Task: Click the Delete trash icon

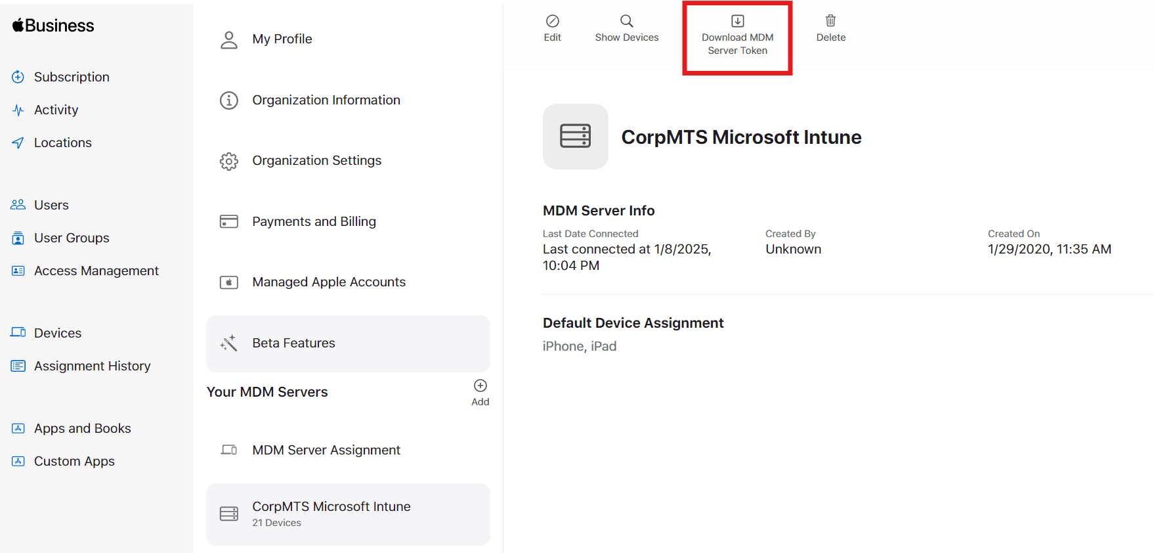Action: coord(831,21)
